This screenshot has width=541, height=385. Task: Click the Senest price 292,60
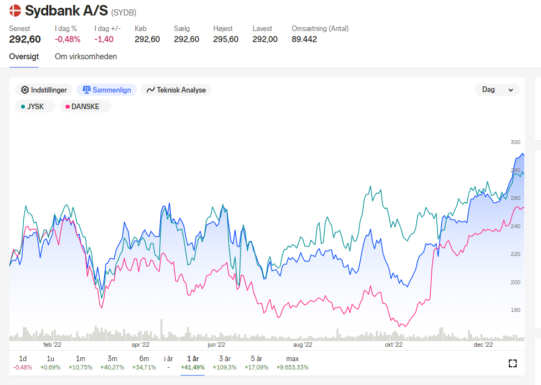coord(25,39)
